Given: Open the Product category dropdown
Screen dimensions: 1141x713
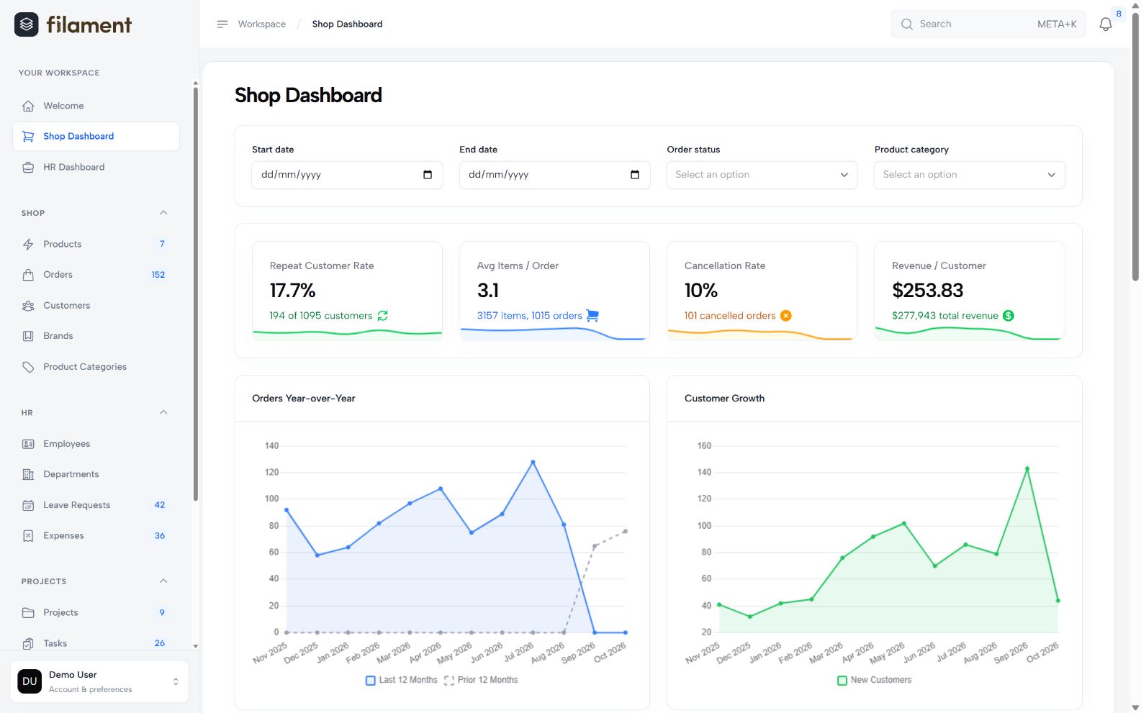Looking at the screenshot, I should pyautogui.click(x=969, y=175).
